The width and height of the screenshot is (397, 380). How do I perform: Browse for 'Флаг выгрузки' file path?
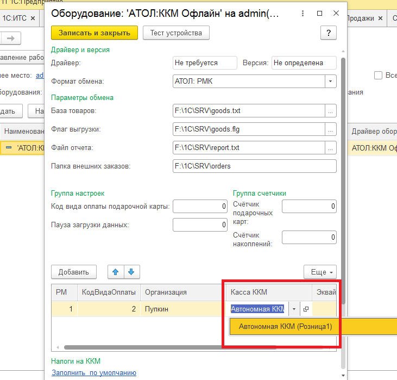pyautogui.click(x=330, y=129)
